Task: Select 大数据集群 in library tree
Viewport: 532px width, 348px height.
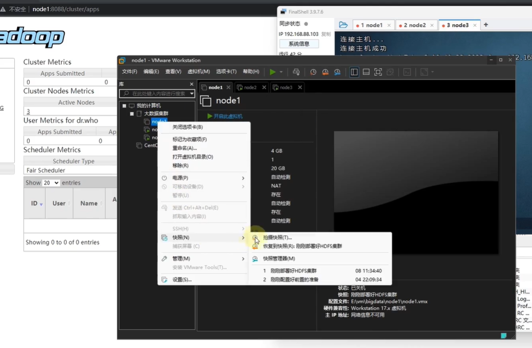Action: pos(156,114)
